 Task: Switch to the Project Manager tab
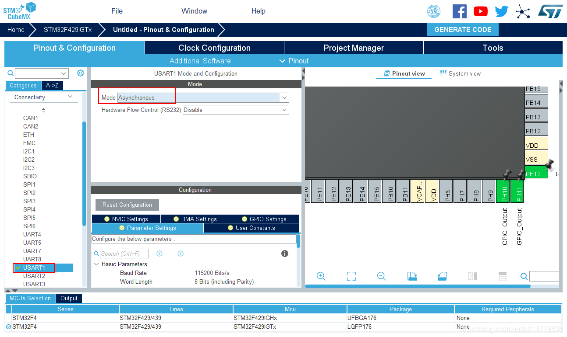point(354,48)
